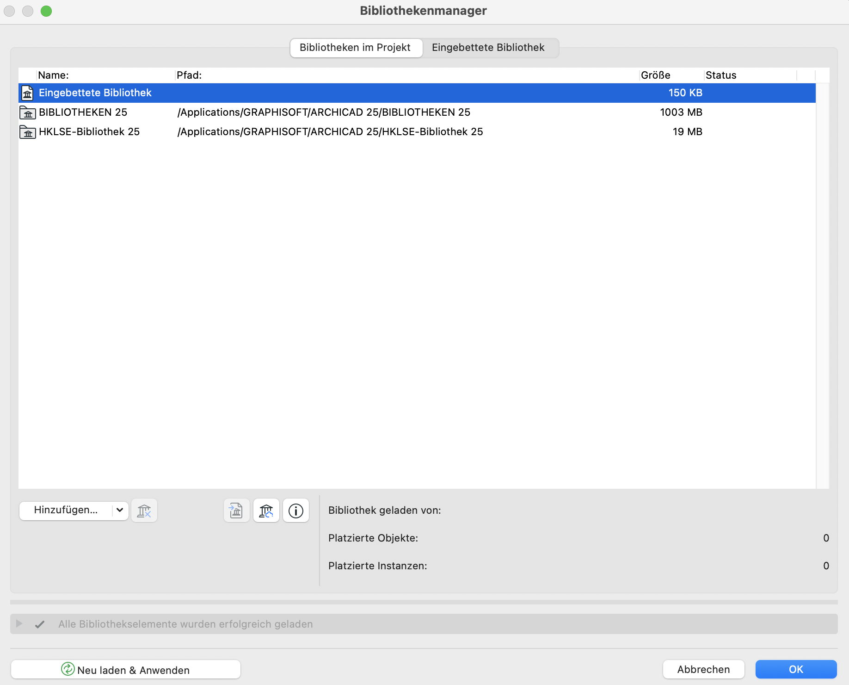Click the embed library document icon
849x685 pixels.
(237, 511)
